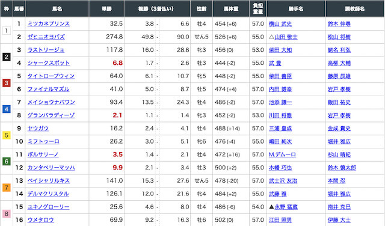
Task: Open trainer 岩戸 孝樹 in ファイナルマズル row
Action: (x=339, y=89)
